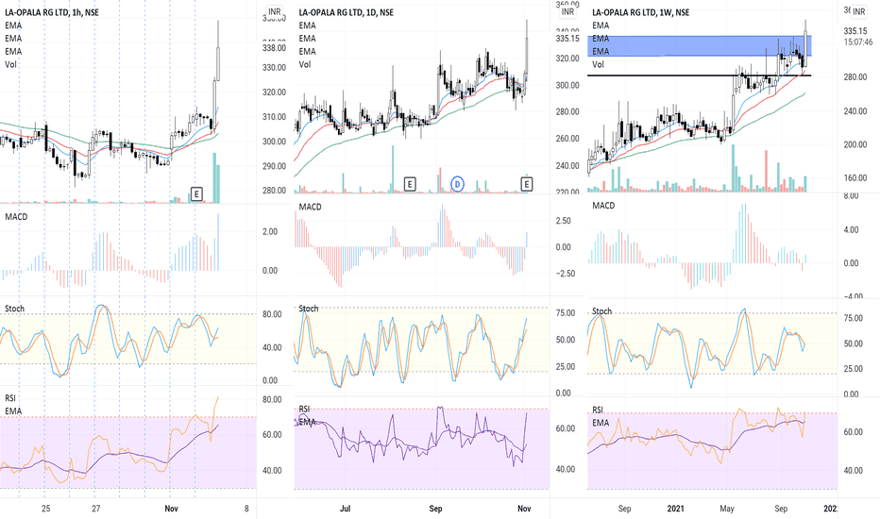Open INR currency selector on 1W chart

858,11
